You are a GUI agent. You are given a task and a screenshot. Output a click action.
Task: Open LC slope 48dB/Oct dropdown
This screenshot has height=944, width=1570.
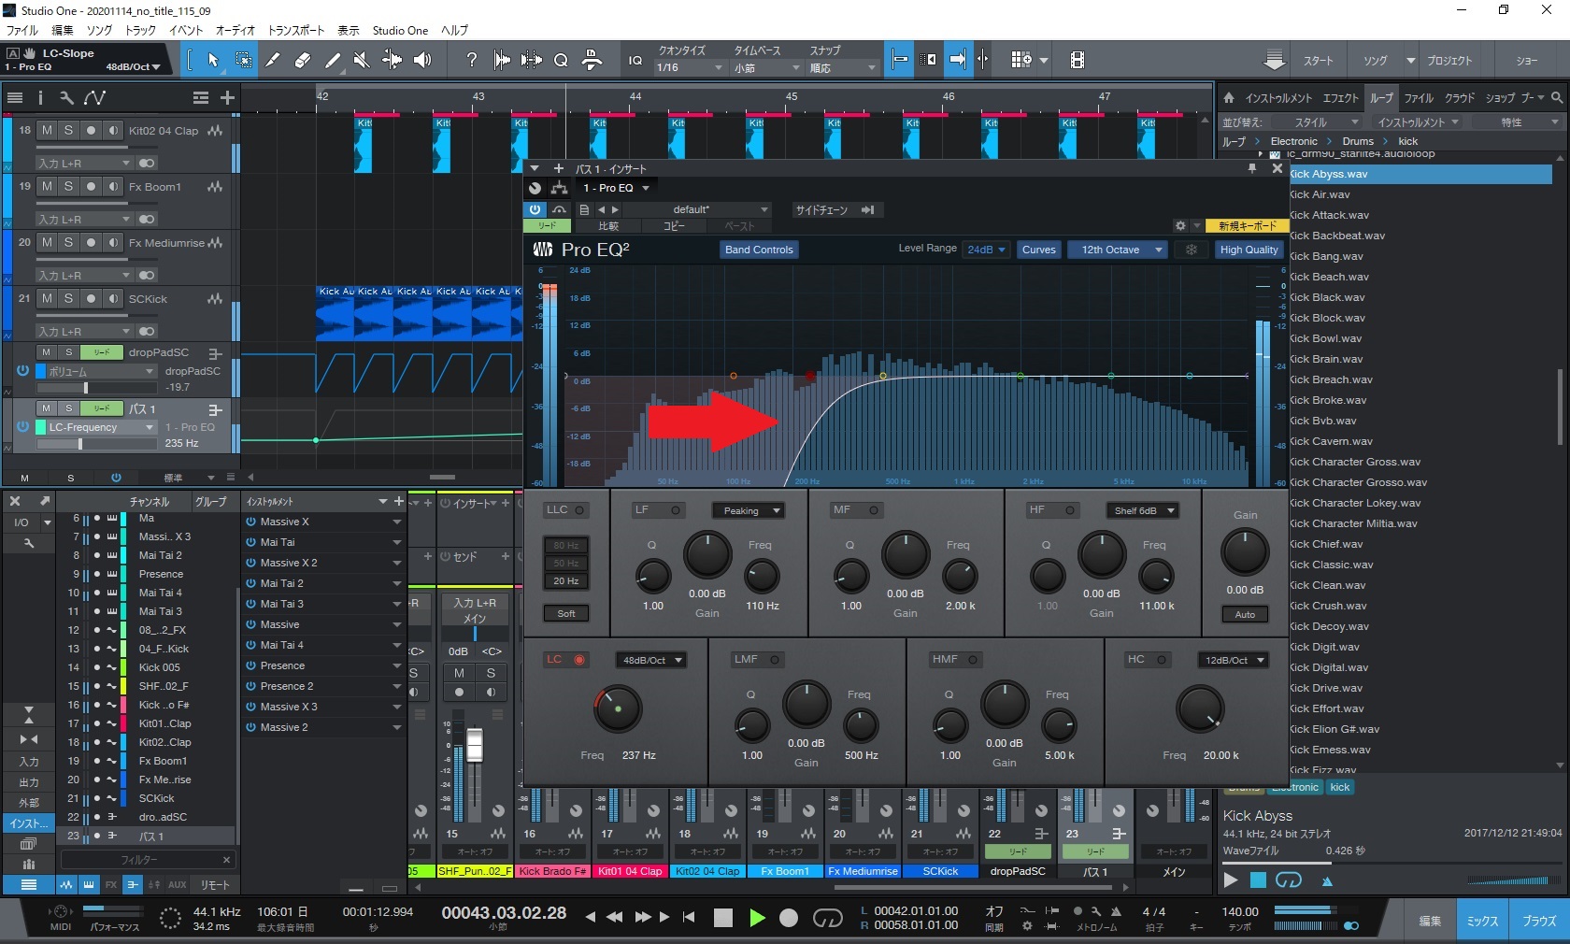coord(649,660)
